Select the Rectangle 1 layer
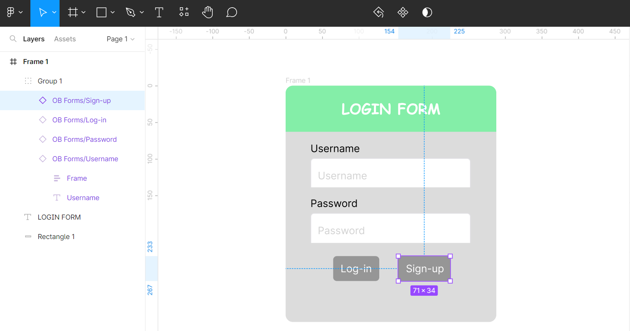 coord(56,237)
